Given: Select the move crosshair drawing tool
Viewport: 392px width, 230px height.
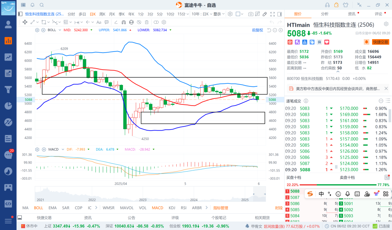Looking at the screenshot, I should click(x=25, y=22).
